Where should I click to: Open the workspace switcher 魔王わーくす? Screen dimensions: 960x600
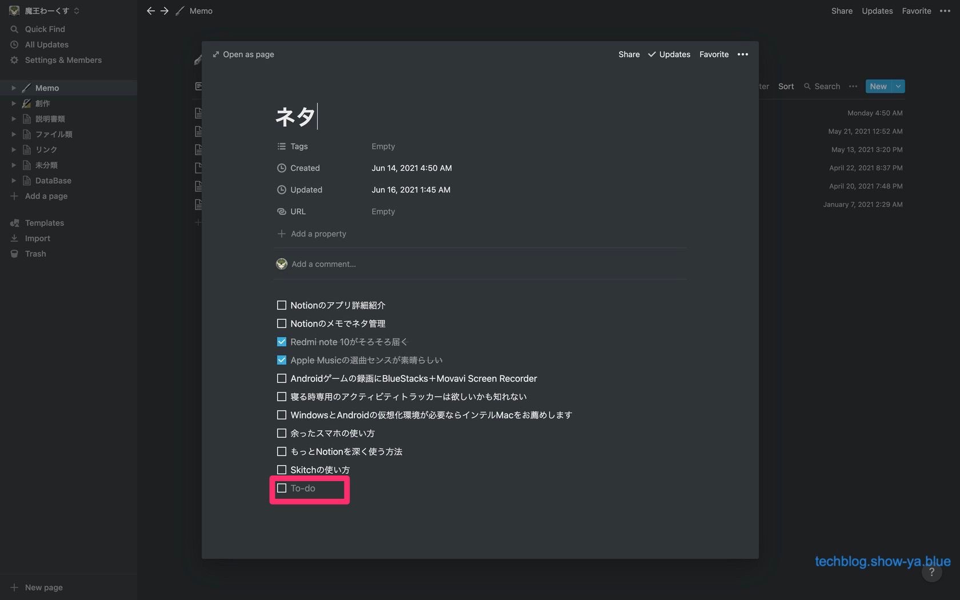(46, 11)
